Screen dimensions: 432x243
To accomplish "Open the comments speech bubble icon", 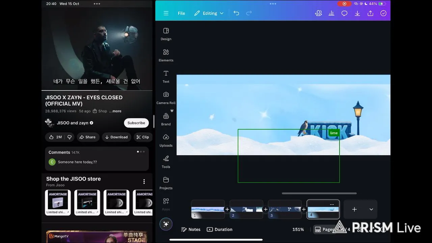I will [344, 13].
